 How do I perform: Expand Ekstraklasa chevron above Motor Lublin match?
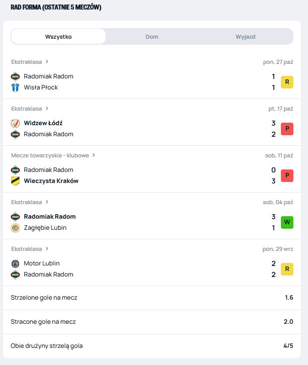tap(47, 249)
